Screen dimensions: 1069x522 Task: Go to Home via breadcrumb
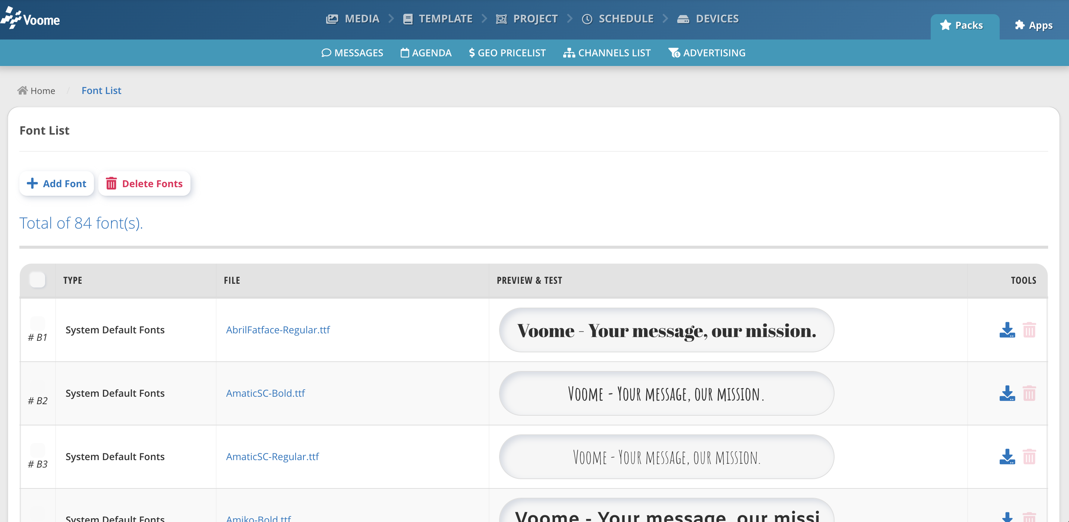[x=36, y=91]
